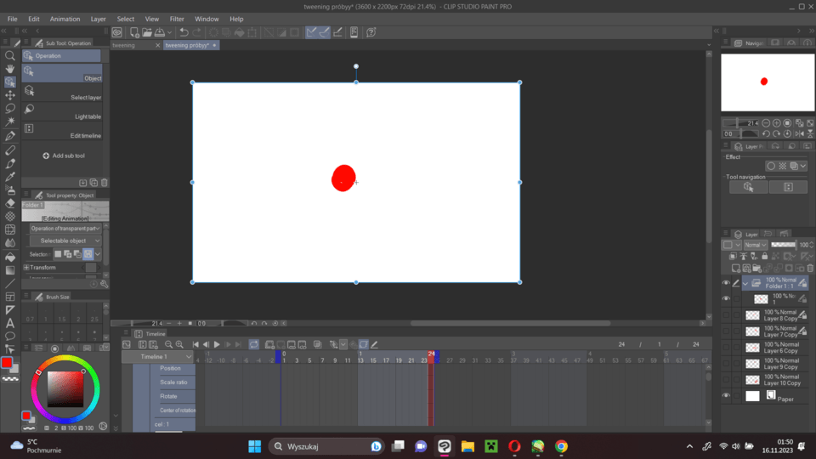The width and height of the screenshot is (816, 459).
Task: Click the Undo arrow in command bar
Action: [x=184, y=32]
